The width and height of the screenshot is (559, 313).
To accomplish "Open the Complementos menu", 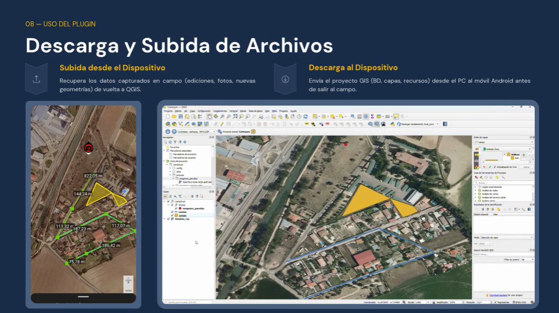I will pyautogui.click(x=220, y=111).
